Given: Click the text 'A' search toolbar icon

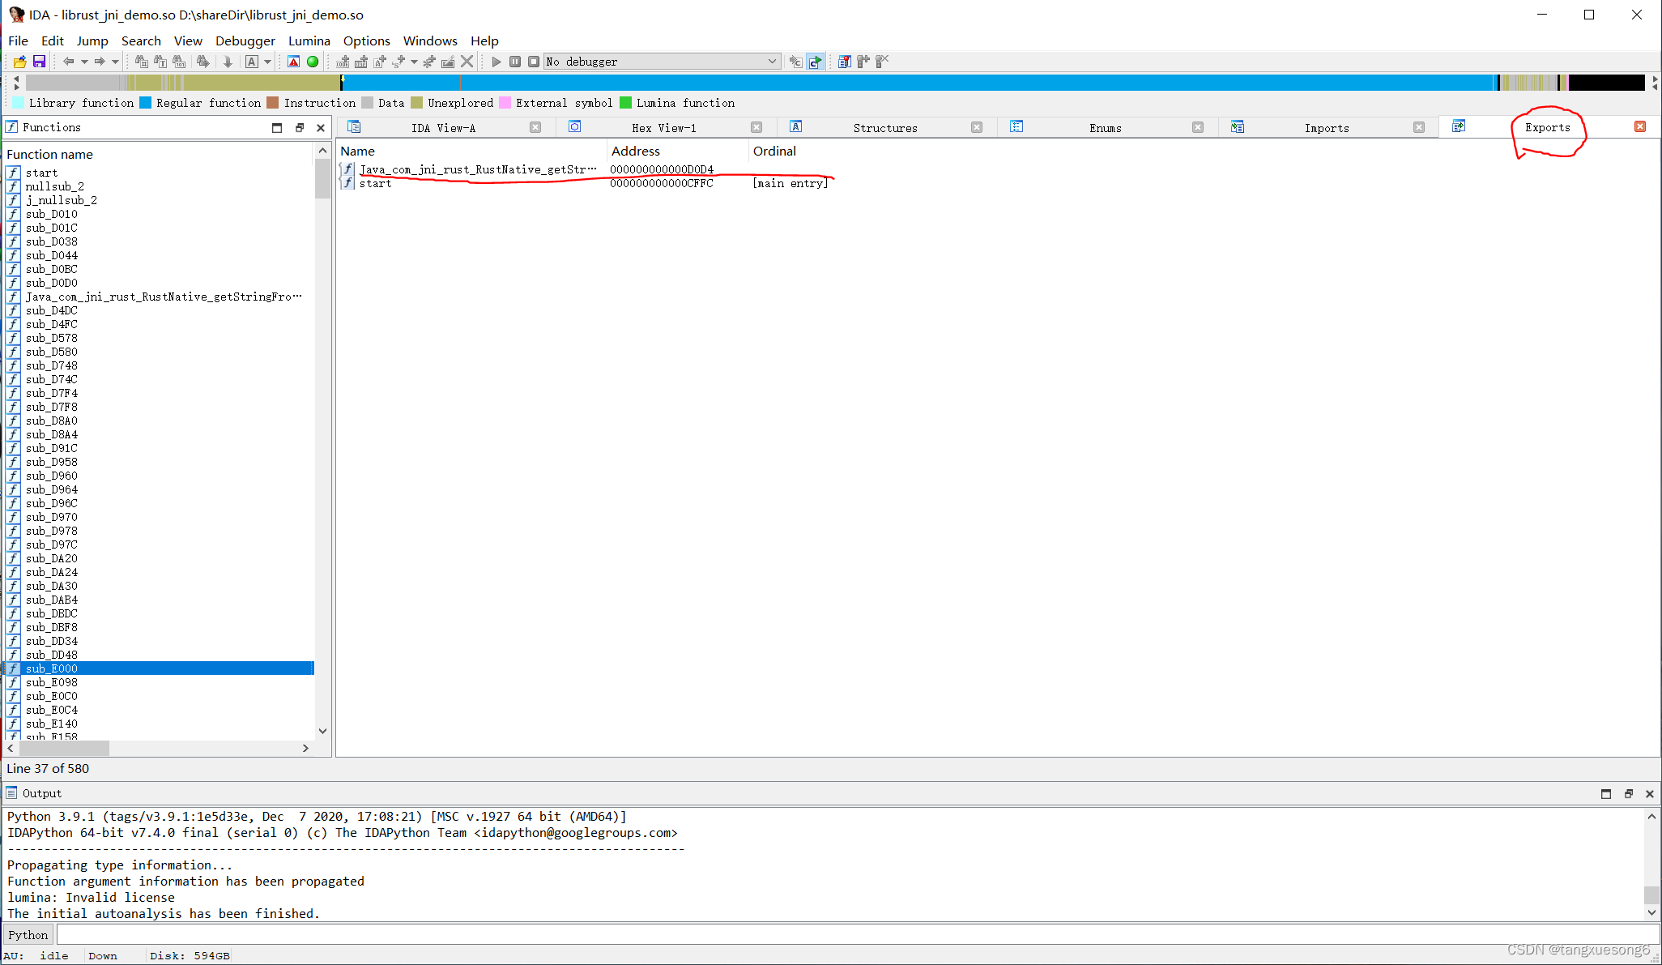Looking at the screenshot, I should pyautogui.click(x=252, y=62).
